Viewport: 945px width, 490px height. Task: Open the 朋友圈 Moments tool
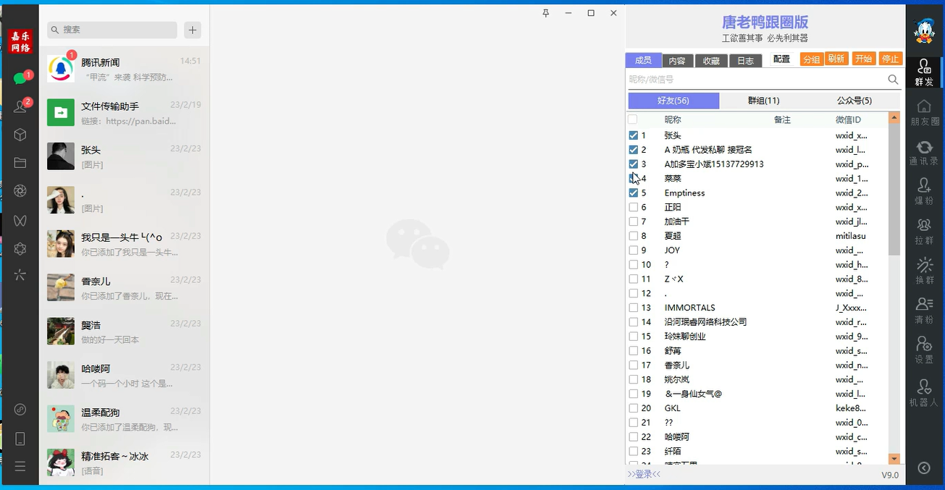(923, 112)
